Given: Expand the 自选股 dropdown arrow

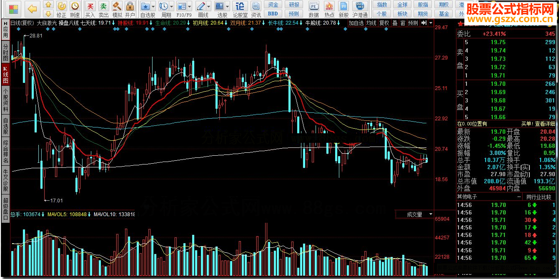Looking at the screenshot, I should 153,7.
